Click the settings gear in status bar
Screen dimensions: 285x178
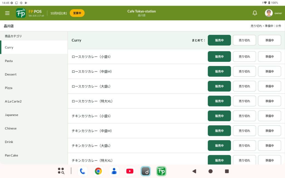tap(12, 3)
